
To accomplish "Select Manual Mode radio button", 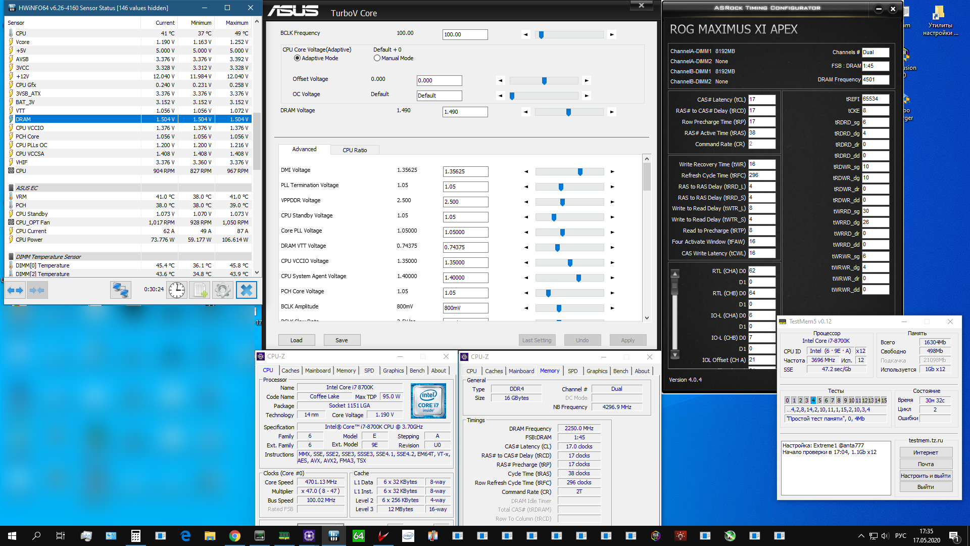I will [x=377, y=58].
